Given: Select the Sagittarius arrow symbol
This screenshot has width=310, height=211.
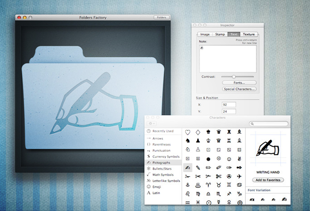Looking at the screenshot, I should (229, 194).
